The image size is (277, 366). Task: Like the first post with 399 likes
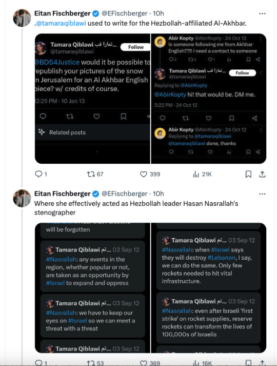click(x=150, y=174)
